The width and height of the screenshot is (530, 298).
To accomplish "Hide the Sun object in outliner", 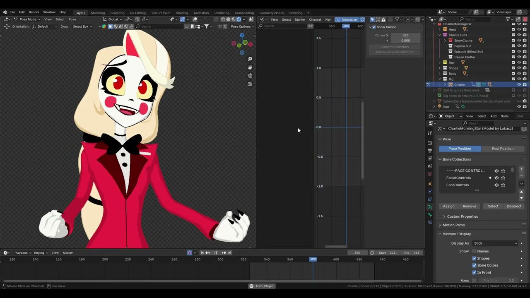I will point(519,107).
